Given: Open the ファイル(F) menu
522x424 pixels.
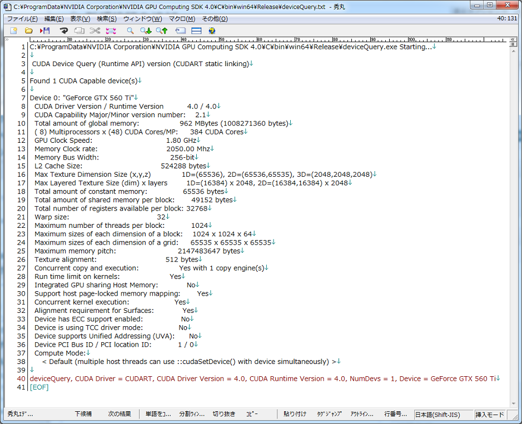Looking at the screenshot, I should click(x=22, y=19).
